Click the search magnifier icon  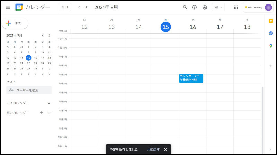point(185,7)
